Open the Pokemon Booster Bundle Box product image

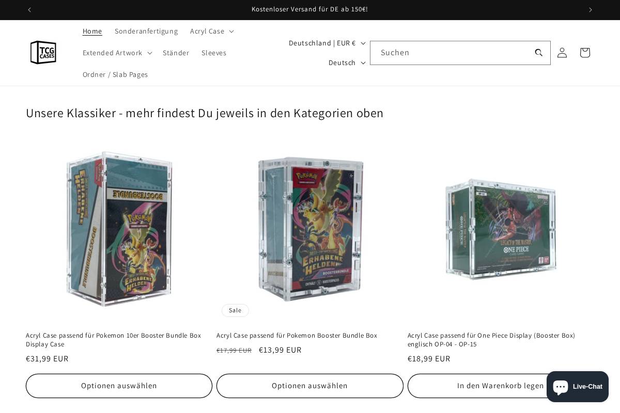click(x=310, y=229)
